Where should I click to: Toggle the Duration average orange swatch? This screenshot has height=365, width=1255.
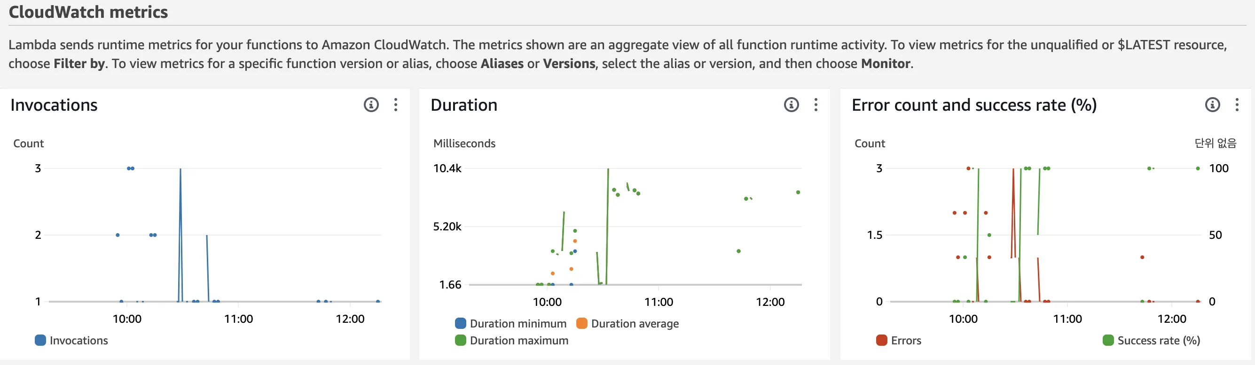tap(581, 324)
